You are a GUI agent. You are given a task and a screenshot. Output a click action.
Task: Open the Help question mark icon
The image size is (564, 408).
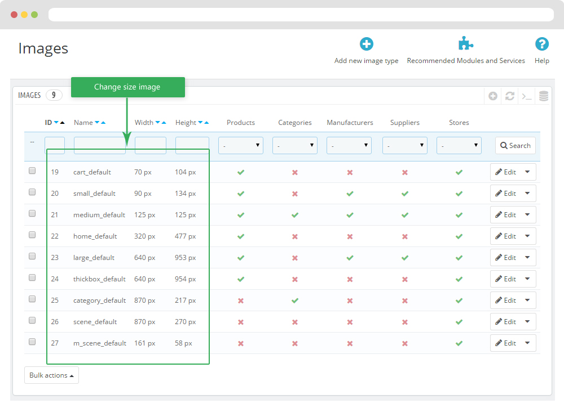(541, 44)
